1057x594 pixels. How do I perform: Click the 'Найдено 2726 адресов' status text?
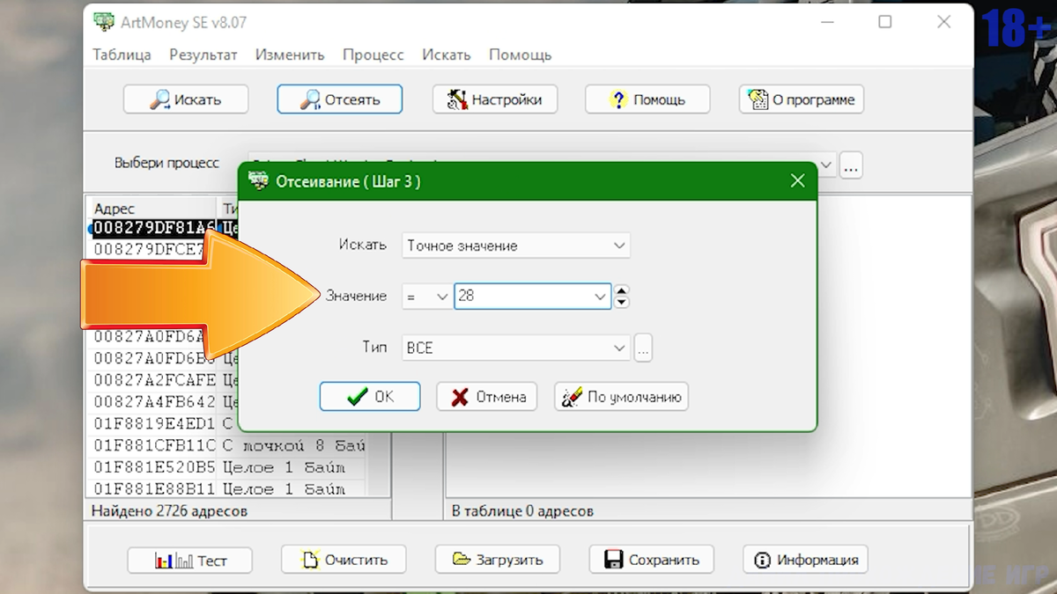(169, 510)
